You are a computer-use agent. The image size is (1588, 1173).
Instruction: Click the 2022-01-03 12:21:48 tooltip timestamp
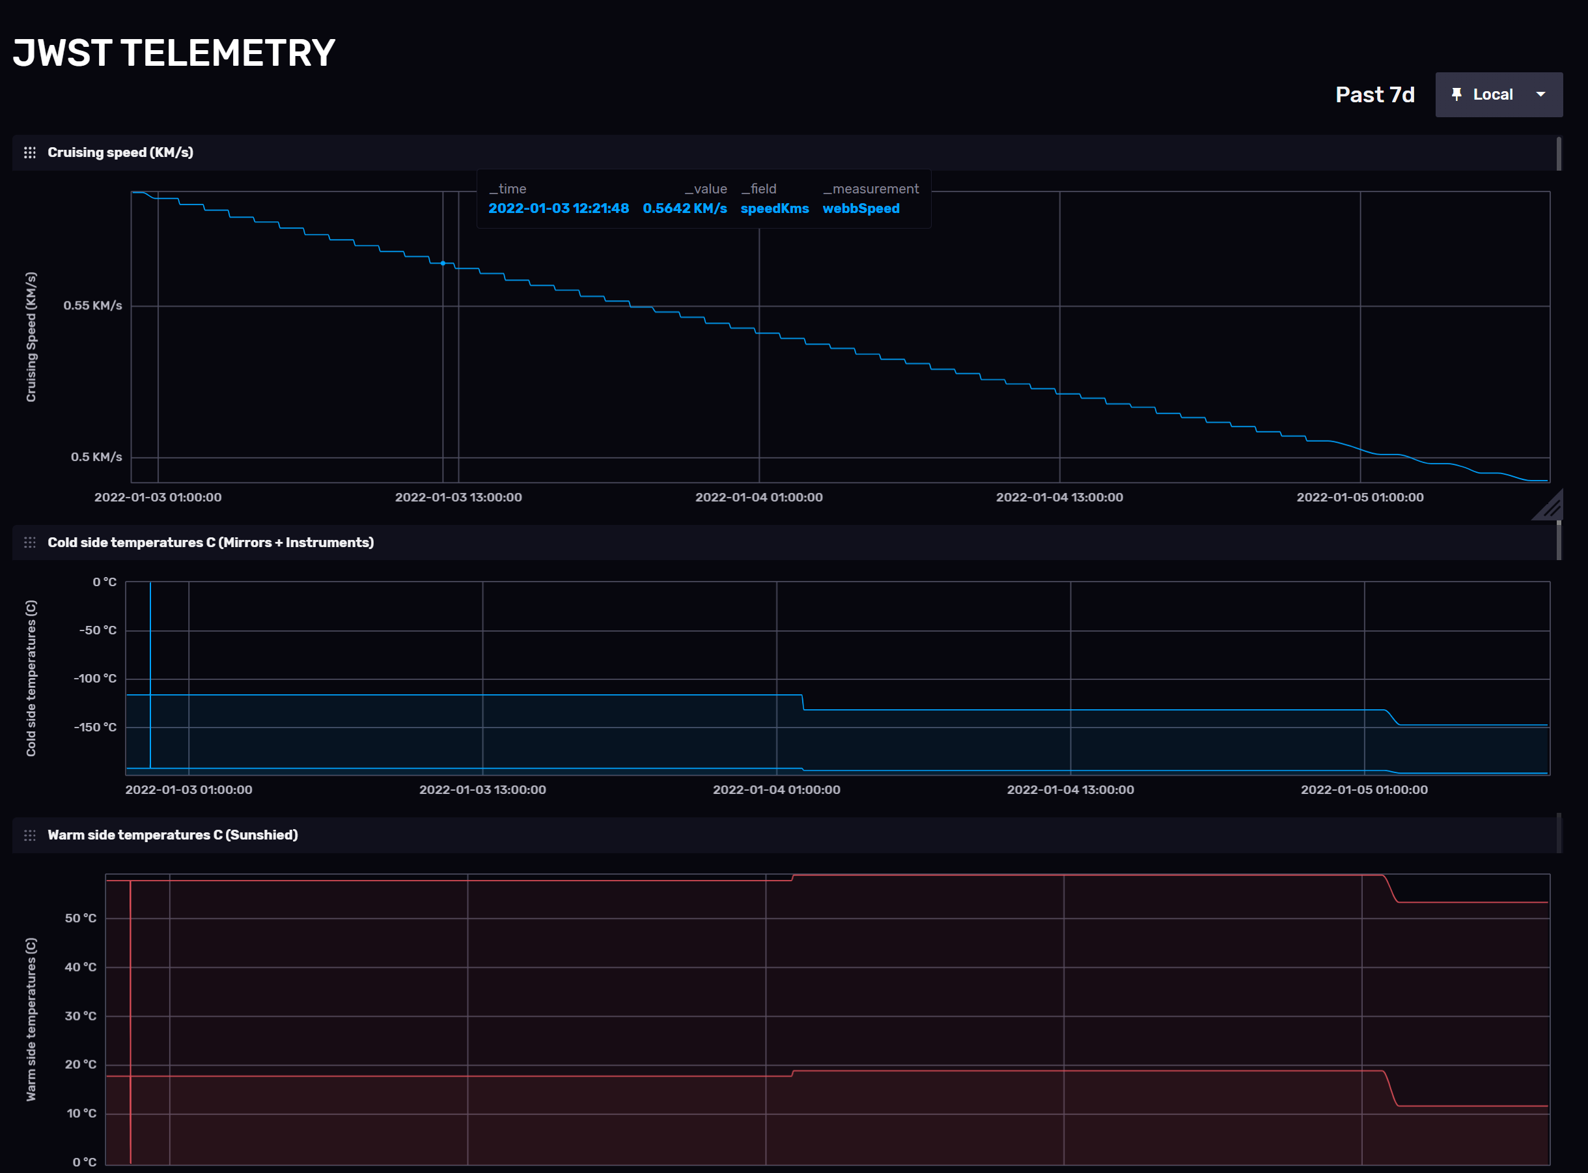558,209
